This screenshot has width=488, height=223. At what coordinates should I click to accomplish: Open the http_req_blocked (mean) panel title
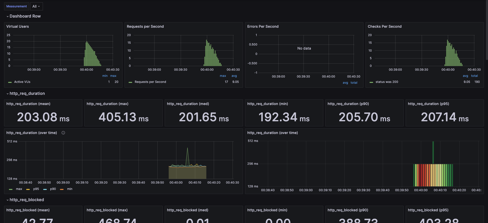click(28, 210)
